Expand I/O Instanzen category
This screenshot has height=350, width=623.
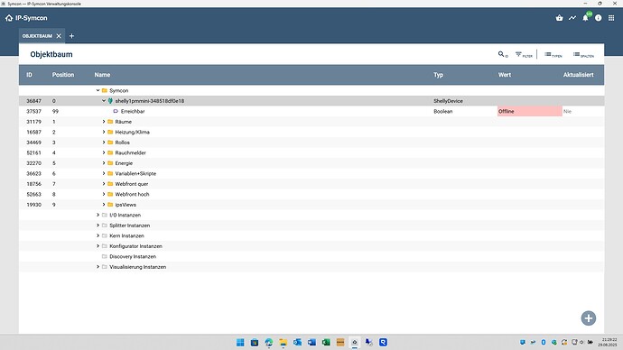98,215
